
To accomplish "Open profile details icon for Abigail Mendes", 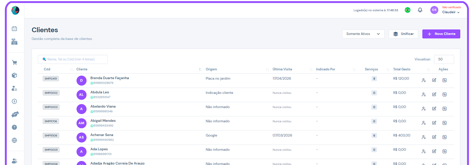I will [424, 123].
